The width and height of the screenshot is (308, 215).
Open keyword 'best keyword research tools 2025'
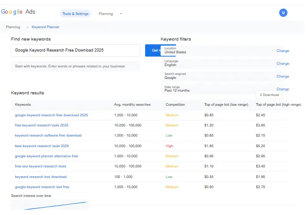(x=42, y=146)
